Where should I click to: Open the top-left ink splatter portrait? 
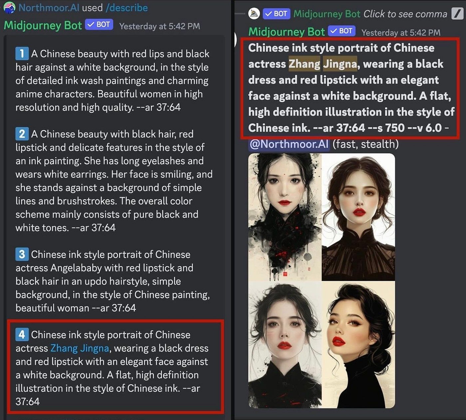pos(285,217)
